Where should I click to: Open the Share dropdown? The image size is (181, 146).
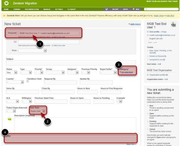click(33, 51)
